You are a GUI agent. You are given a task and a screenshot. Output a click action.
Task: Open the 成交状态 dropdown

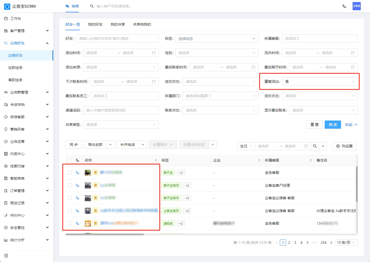(x=220, y=82)
